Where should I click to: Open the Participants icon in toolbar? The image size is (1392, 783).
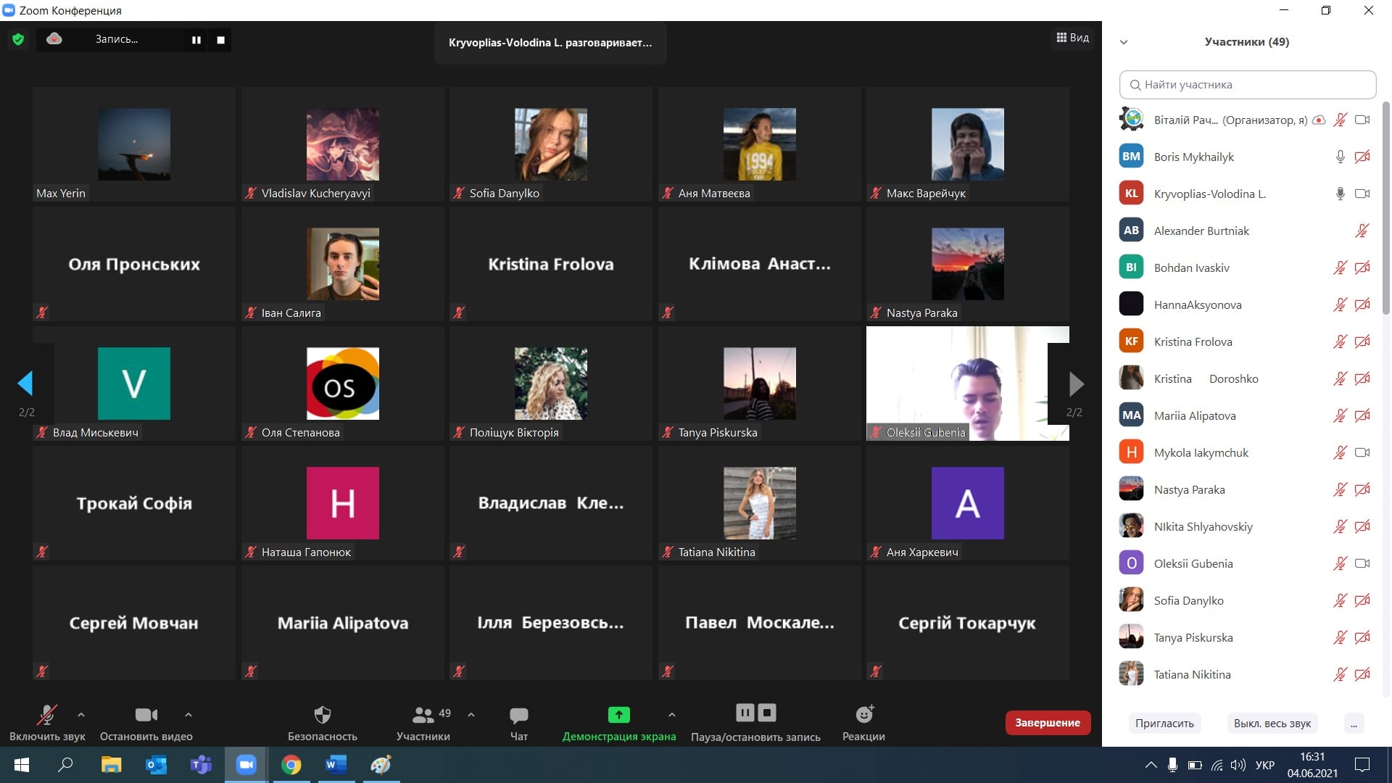tap(423, 715)
